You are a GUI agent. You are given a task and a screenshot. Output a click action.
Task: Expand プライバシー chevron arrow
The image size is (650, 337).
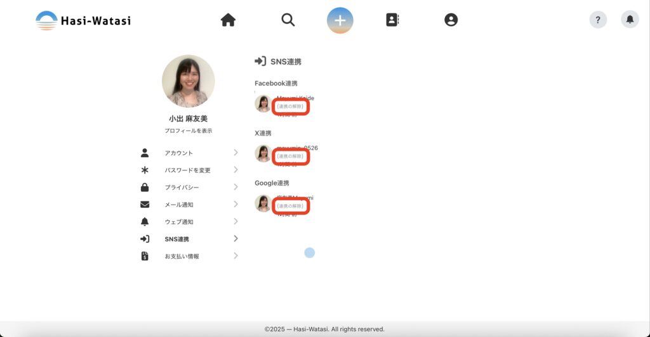[235, 187]
